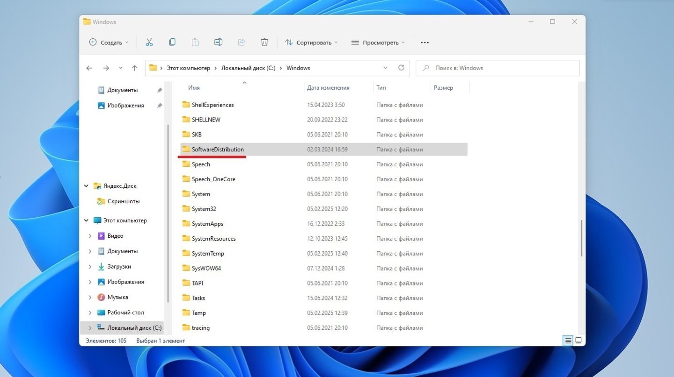Click the folder icon in address bar
This screenshot has height=377, width=674.
pyautogui.click(x=153, y=68)
